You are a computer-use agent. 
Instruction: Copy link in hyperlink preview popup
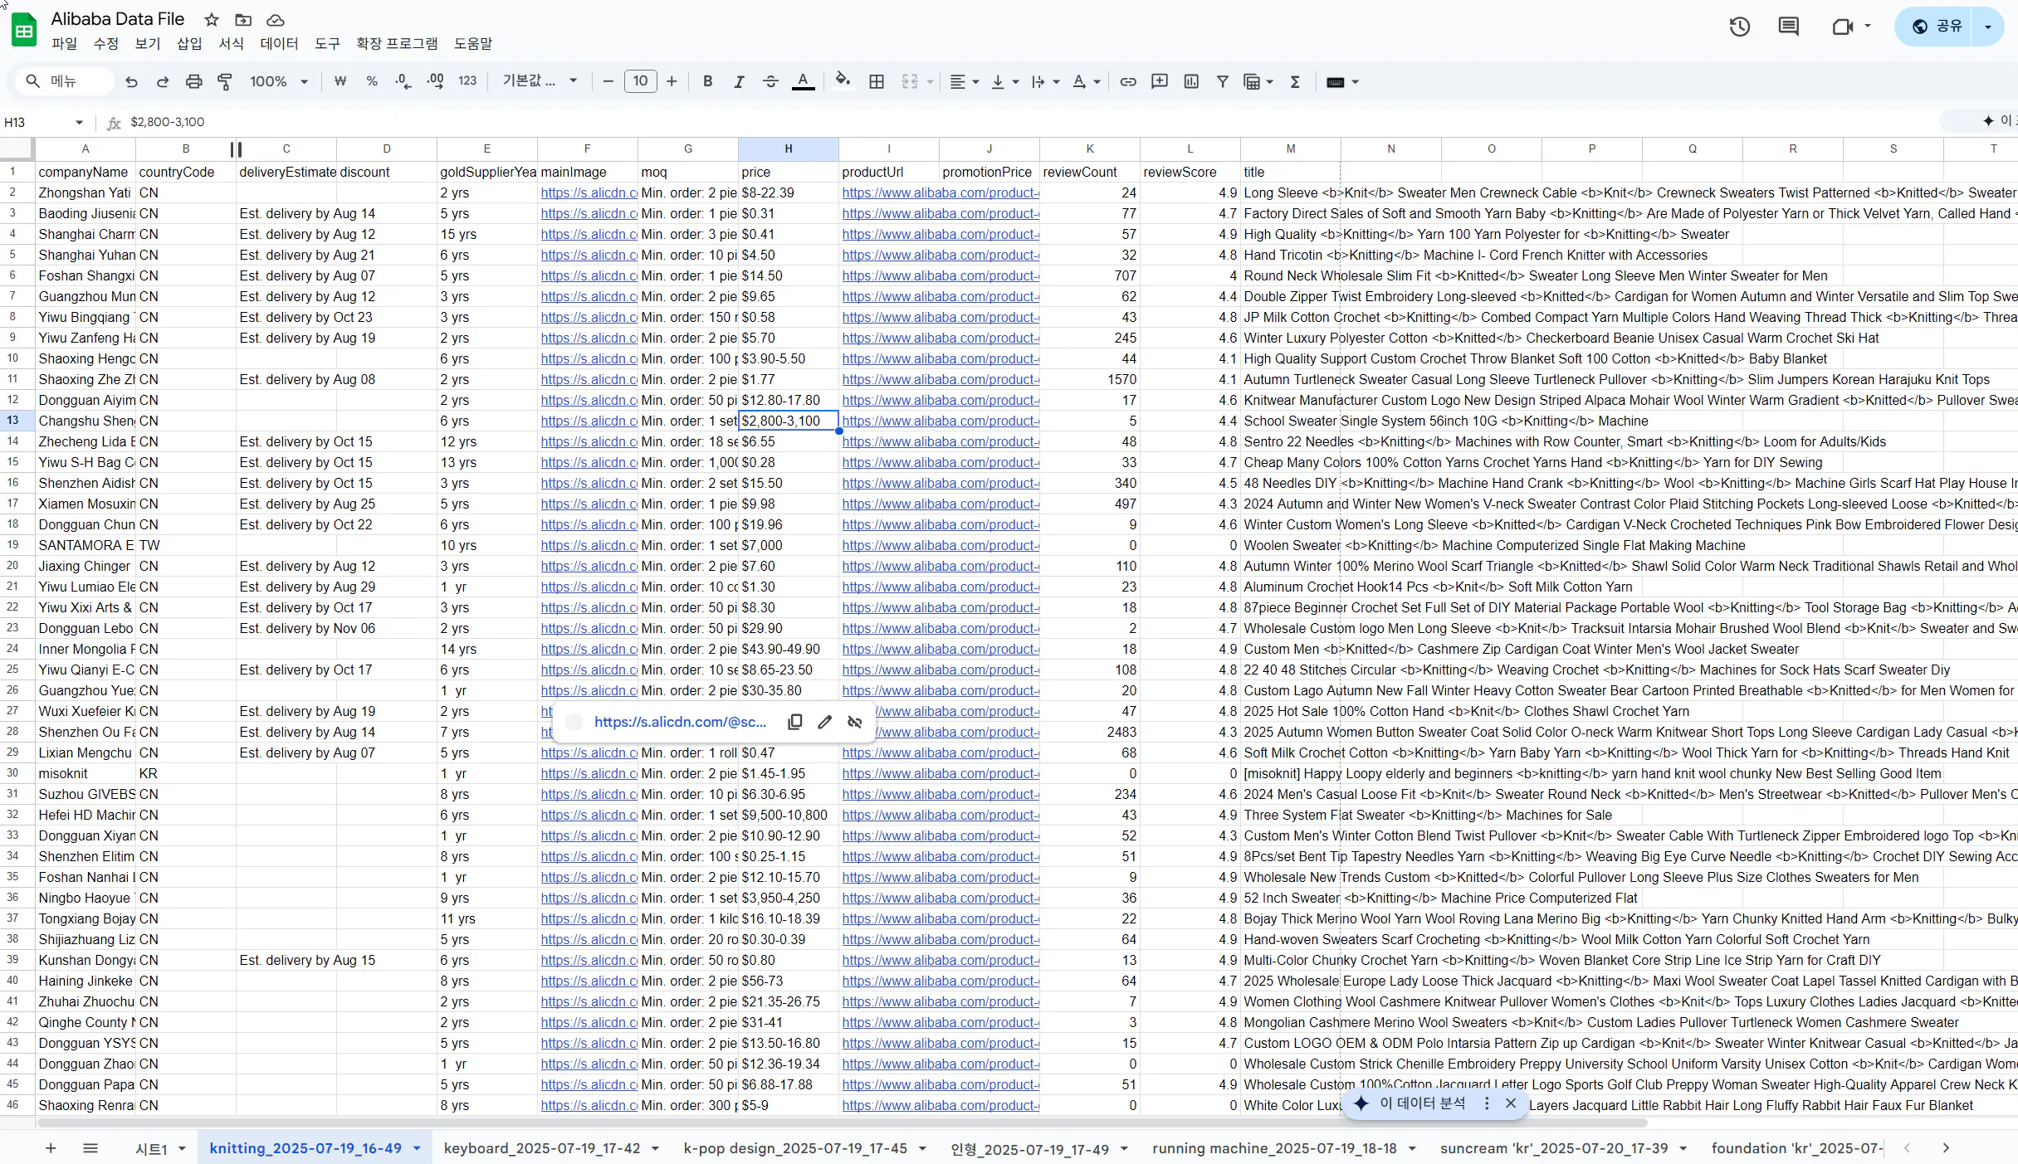tap(794, 722)
